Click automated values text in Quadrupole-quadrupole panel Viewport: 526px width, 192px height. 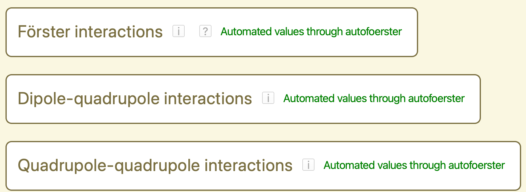tap(414, 165)
